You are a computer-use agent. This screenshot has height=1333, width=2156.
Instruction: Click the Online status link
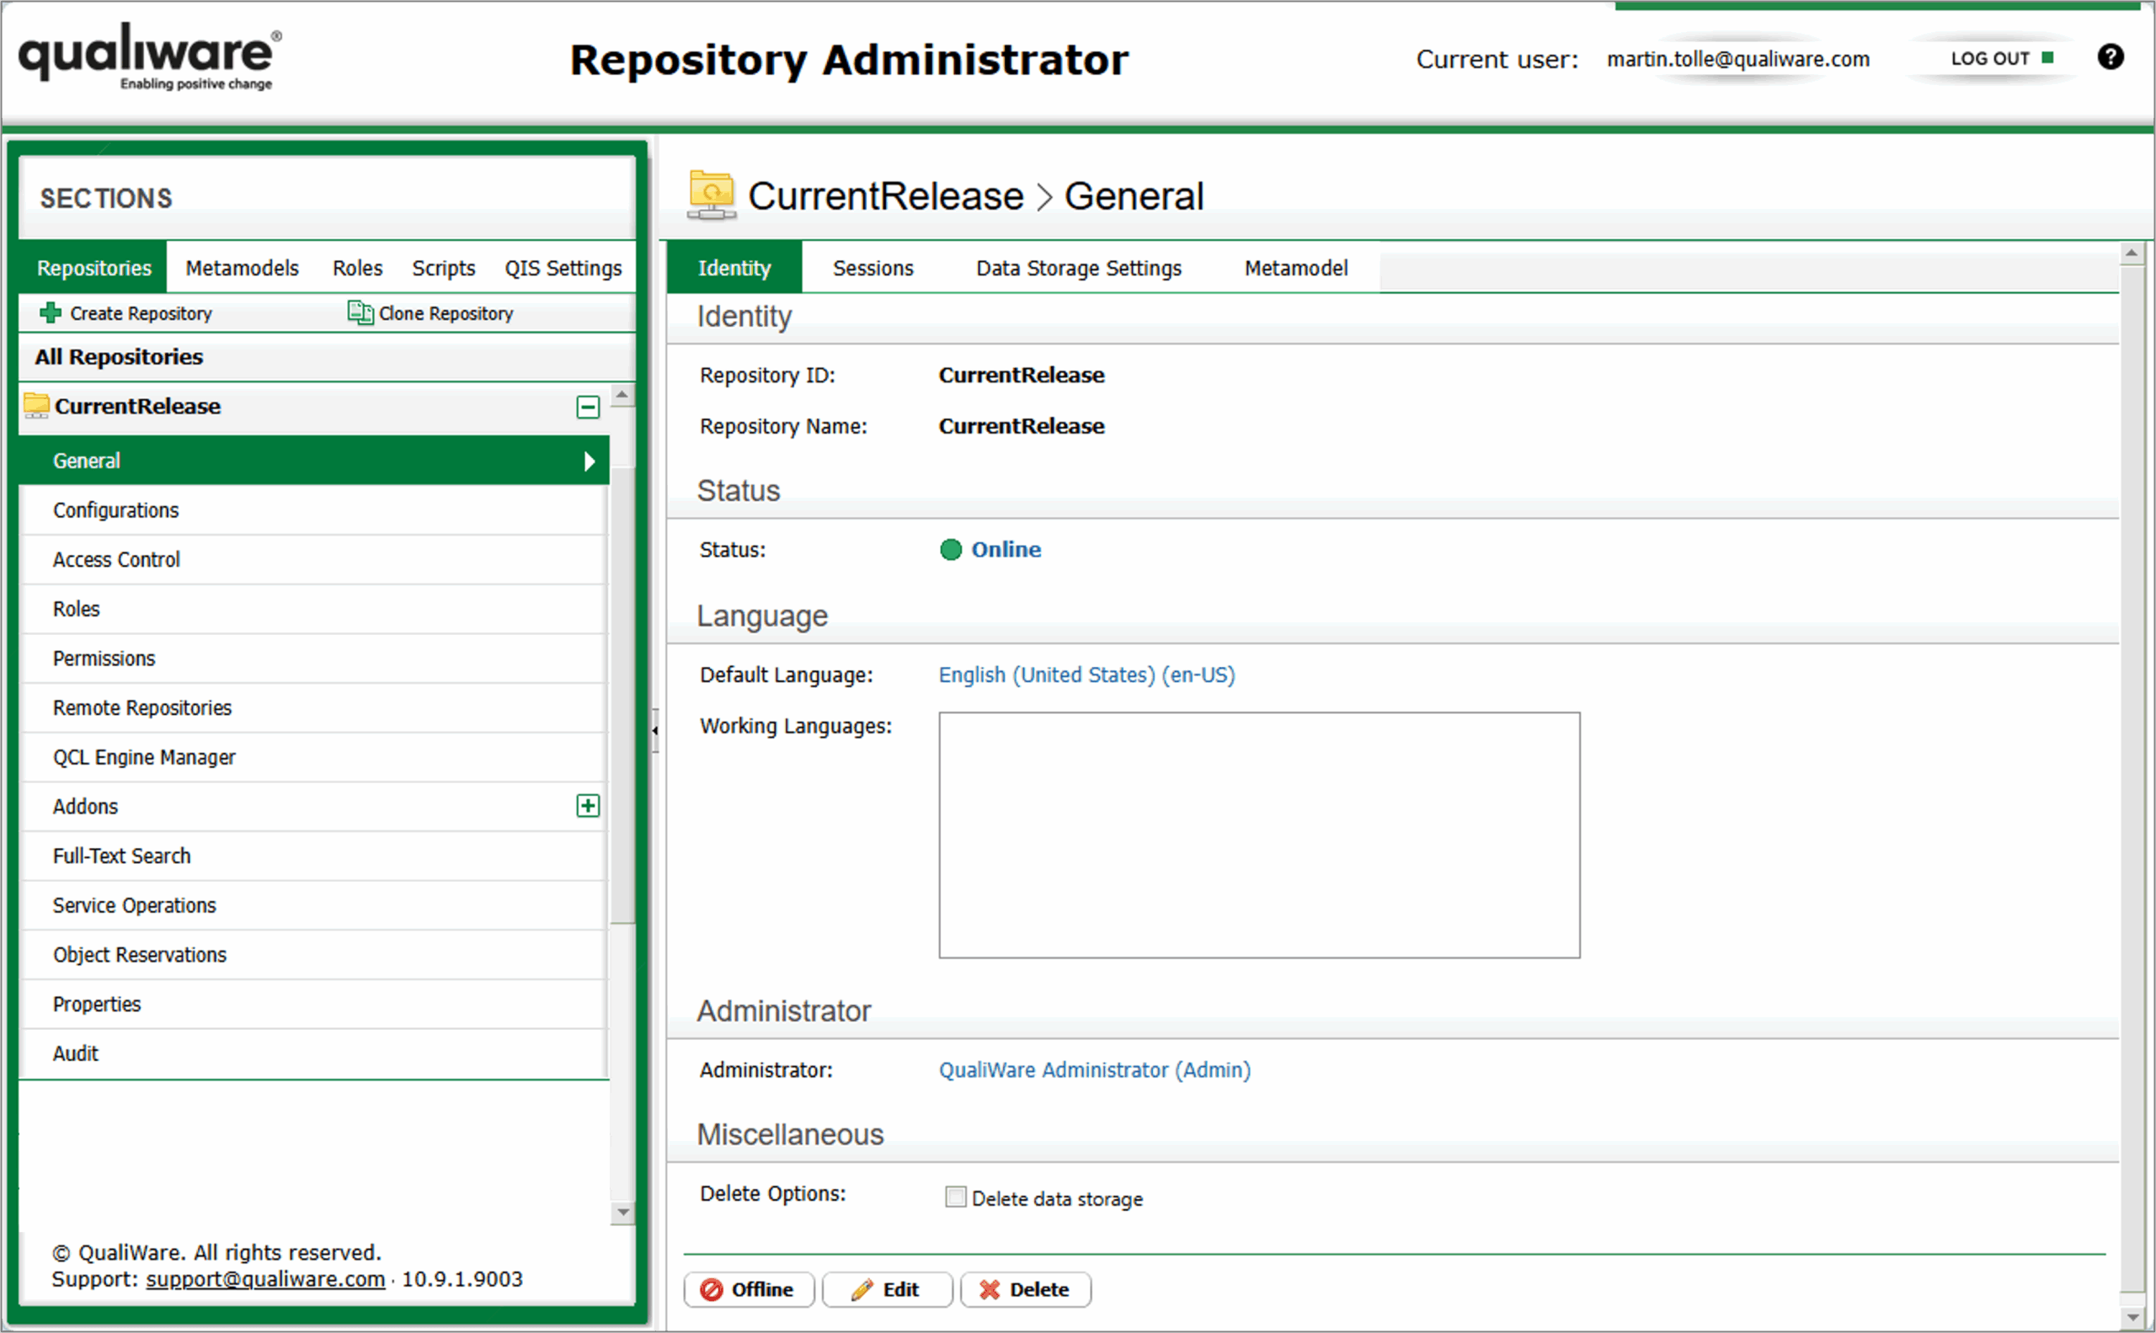point(1006,550)
